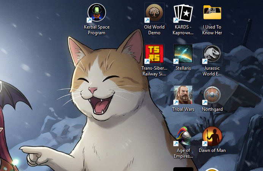263x171 pixels.
Task: Click the 'Old World Demo' label text
Action: click(x=154, y=30)
